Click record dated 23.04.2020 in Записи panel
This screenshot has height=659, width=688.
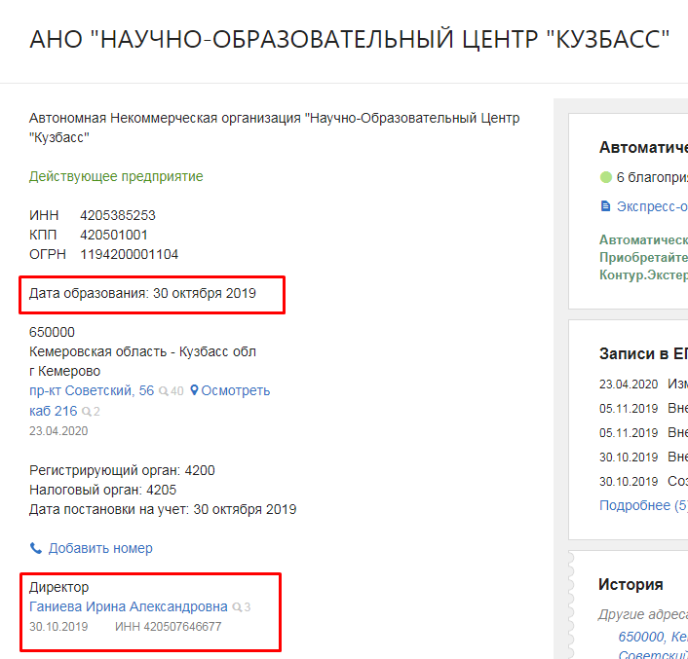643,384
